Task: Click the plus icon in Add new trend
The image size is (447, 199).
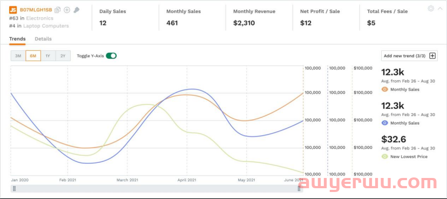Action: click(432, 56)
